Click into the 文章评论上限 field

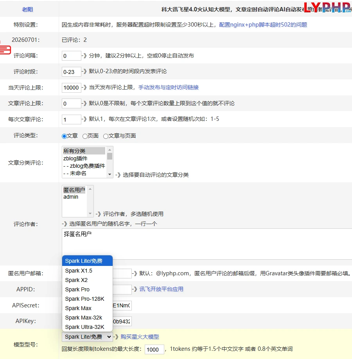click(72, 104)
